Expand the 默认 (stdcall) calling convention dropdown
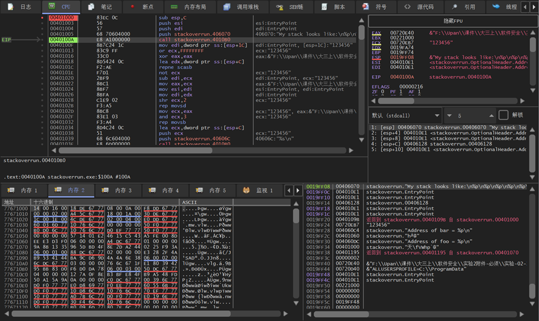 pos(436,115)
